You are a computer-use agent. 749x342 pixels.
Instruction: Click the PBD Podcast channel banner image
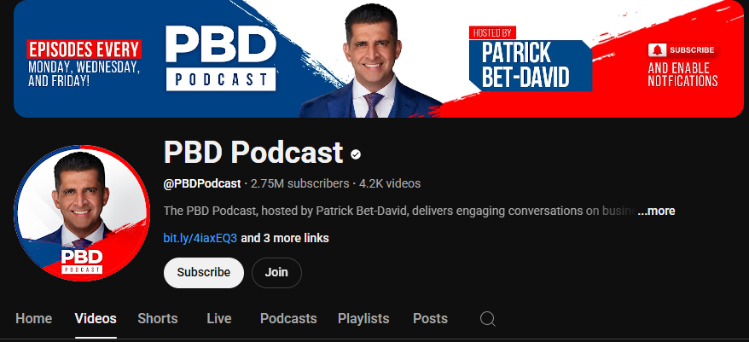[379, 58]
